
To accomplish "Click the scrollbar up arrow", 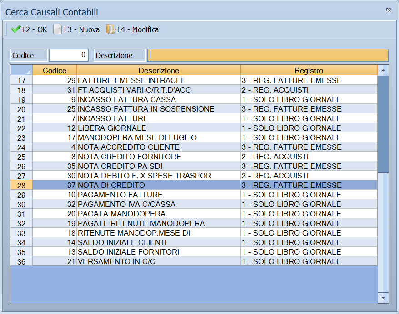I will tap(383, 70).
